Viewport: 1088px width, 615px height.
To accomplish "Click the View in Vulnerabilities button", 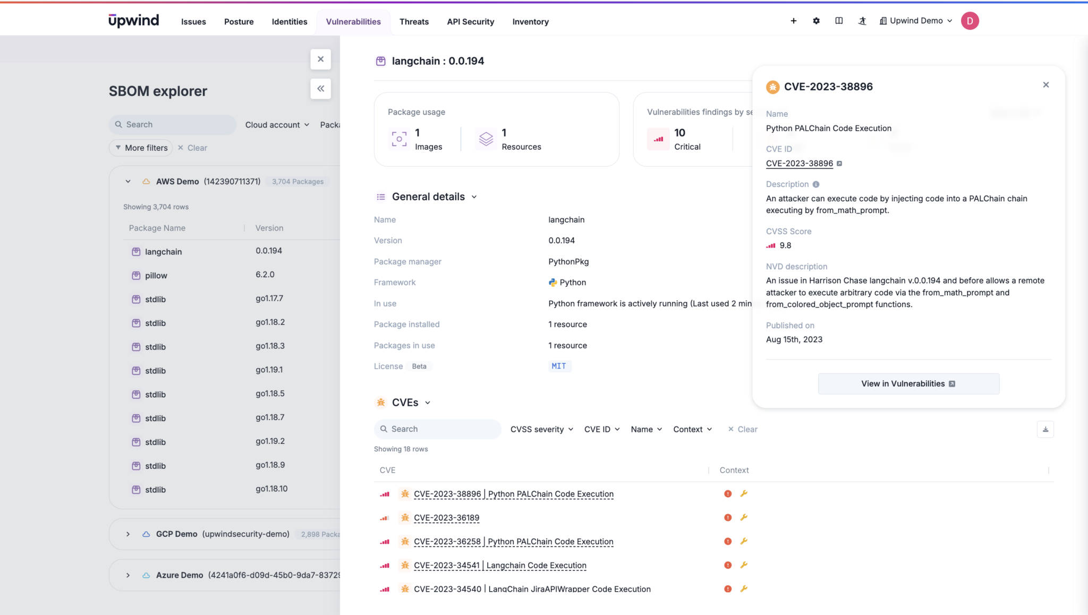I will (x=908, y=383).
